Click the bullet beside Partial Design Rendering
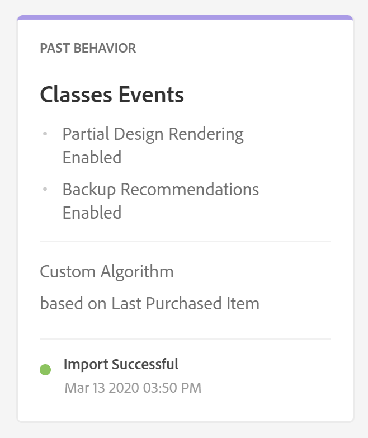Viewport: 368px width, 438px height. click(45, 134)
